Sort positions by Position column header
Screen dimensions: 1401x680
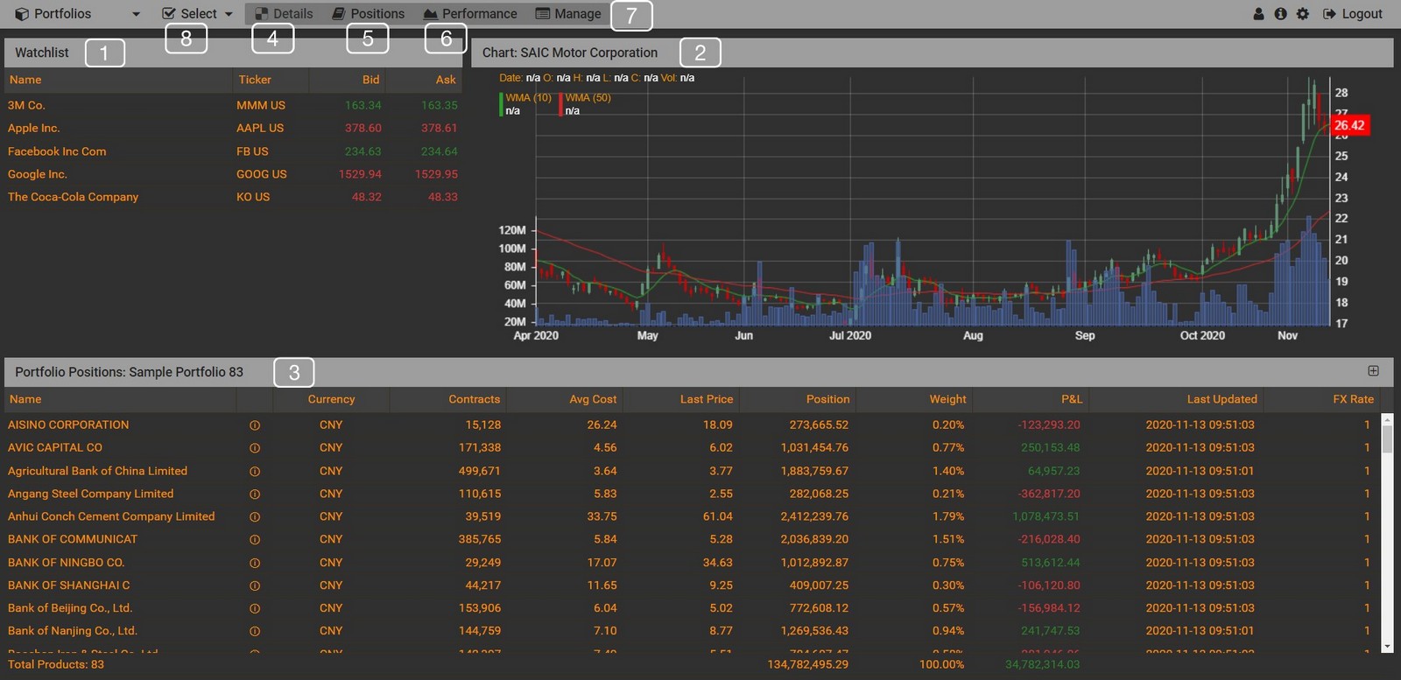click(828, 399)
